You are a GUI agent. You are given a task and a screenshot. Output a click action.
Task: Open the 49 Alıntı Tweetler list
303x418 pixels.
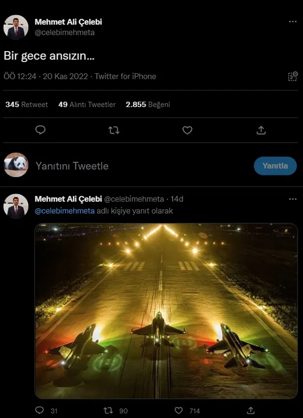coord(87,105)
